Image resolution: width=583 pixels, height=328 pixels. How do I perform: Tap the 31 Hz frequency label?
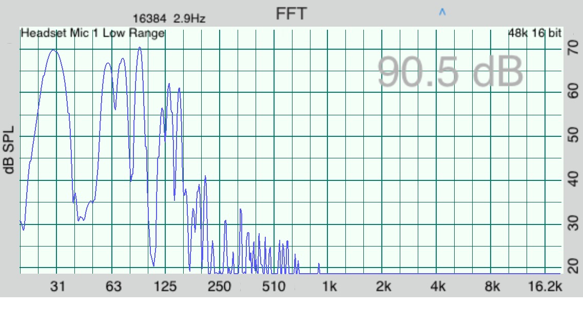(57, 286)
